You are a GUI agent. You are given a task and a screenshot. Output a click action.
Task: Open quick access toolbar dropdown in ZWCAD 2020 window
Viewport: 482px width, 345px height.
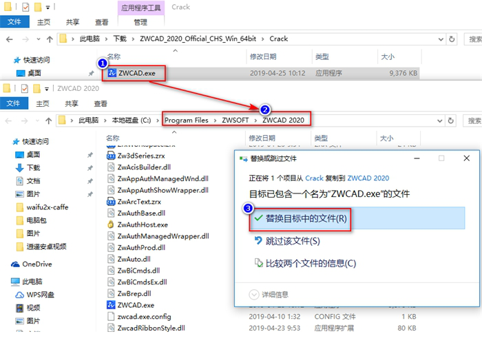click(47, 89)
